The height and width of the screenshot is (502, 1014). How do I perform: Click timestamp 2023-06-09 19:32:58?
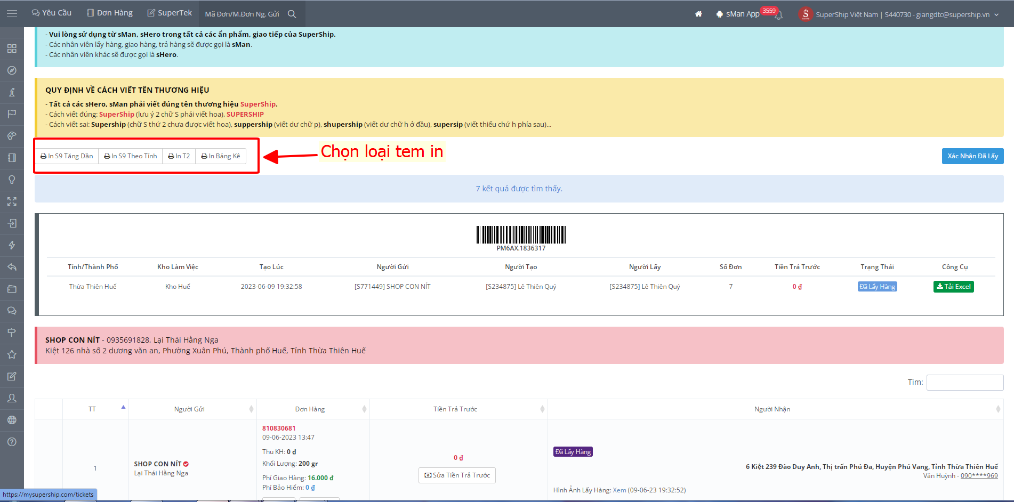pos(271,287)
